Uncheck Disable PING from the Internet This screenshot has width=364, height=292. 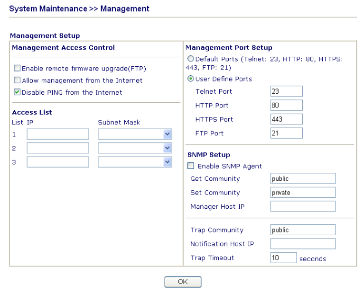17,92
